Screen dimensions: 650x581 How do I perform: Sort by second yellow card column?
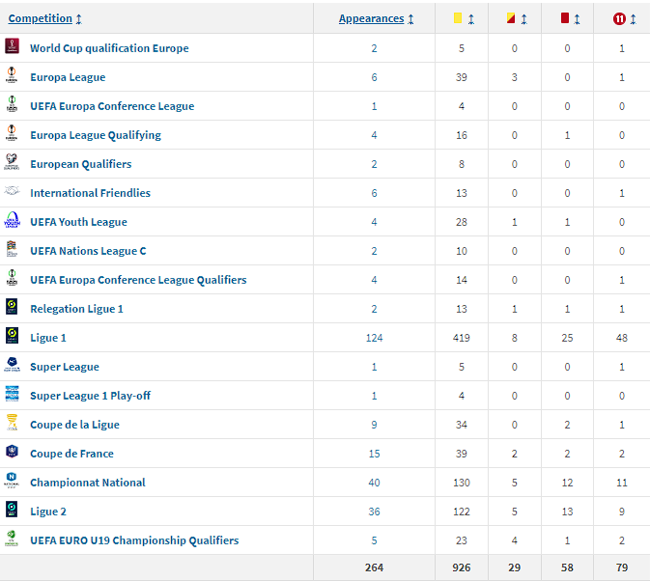point(515,18)
